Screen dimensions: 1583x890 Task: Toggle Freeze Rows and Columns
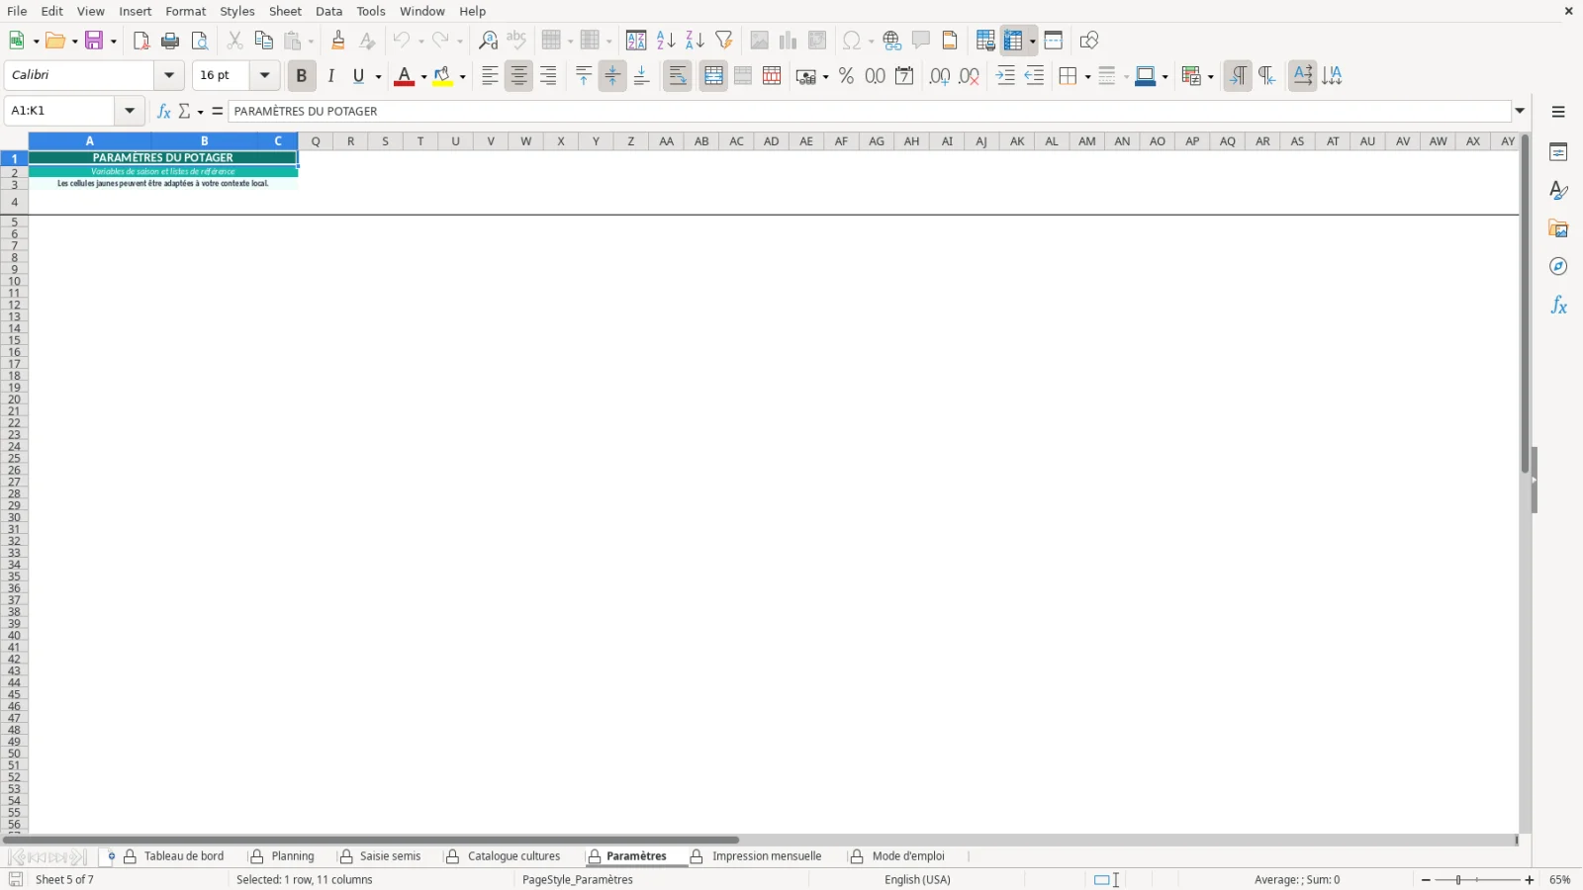[1013, 41]
